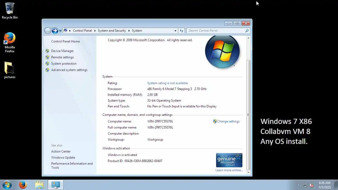Open Firefox from the taskbar

click(23, 185)
